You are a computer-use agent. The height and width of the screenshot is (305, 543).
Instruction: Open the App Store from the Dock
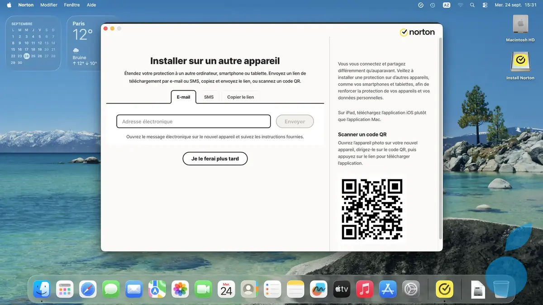(387, 289)
